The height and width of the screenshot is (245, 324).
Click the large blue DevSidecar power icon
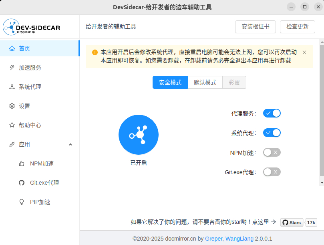pos(138,135)
